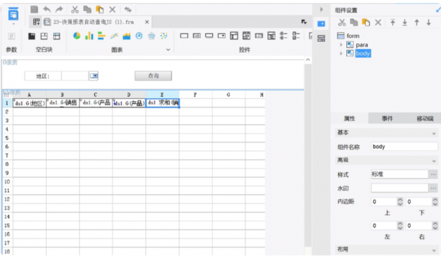This screenshot has width=441, height=261.
Task: Click Delete X in 组件设置 panel
Action: coord(378,22)
